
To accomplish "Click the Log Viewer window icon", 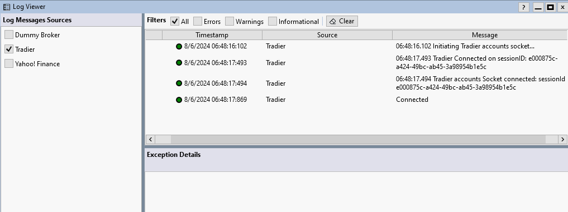I will [x=6, y=7].
